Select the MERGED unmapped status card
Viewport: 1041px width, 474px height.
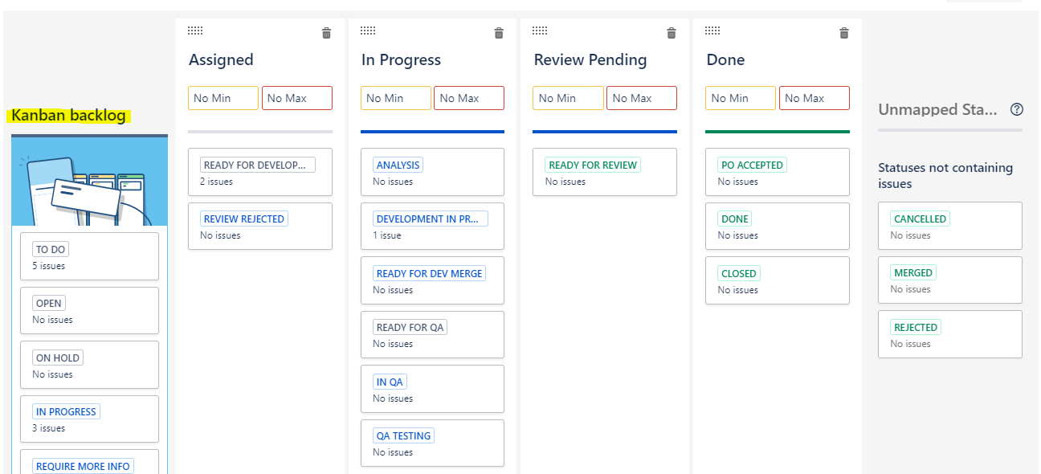[950, 280]
